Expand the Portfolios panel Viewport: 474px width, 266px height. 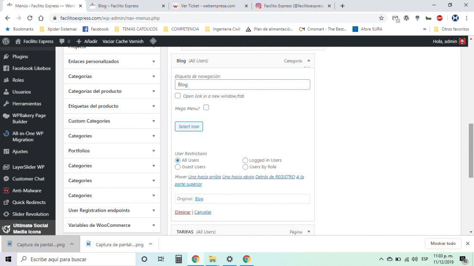tap(112, 151)
